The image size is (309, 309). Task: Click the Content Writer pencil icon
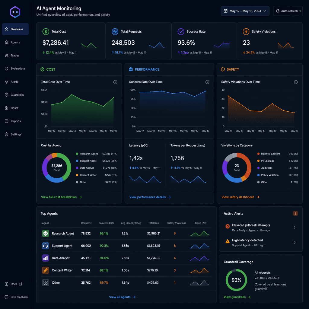(46, 270)
